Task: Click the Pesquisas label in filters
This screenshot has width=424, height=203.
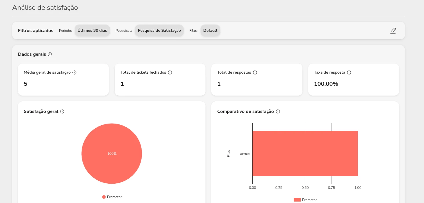Action: click(124, 31)
